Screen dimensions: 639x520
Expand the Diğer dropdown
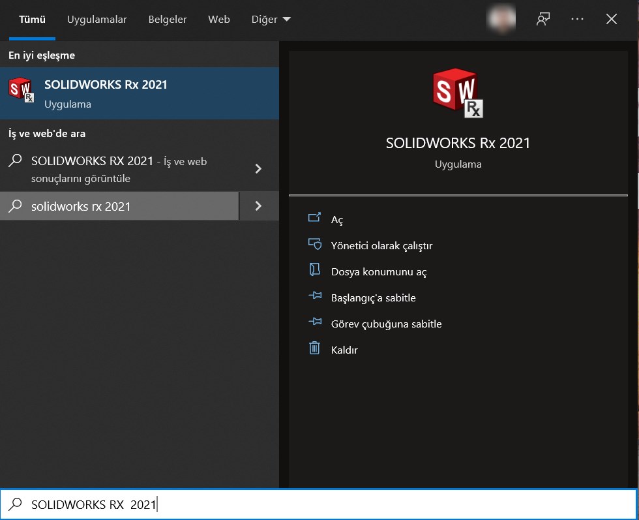coord(271,19)
